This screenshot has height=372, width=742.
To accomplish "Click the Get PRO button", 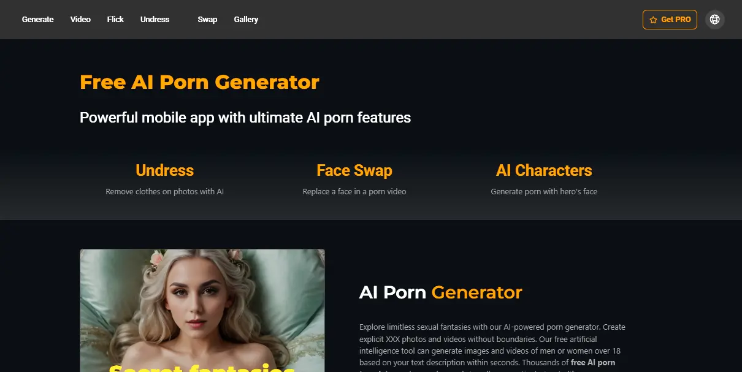I will 670,20.
